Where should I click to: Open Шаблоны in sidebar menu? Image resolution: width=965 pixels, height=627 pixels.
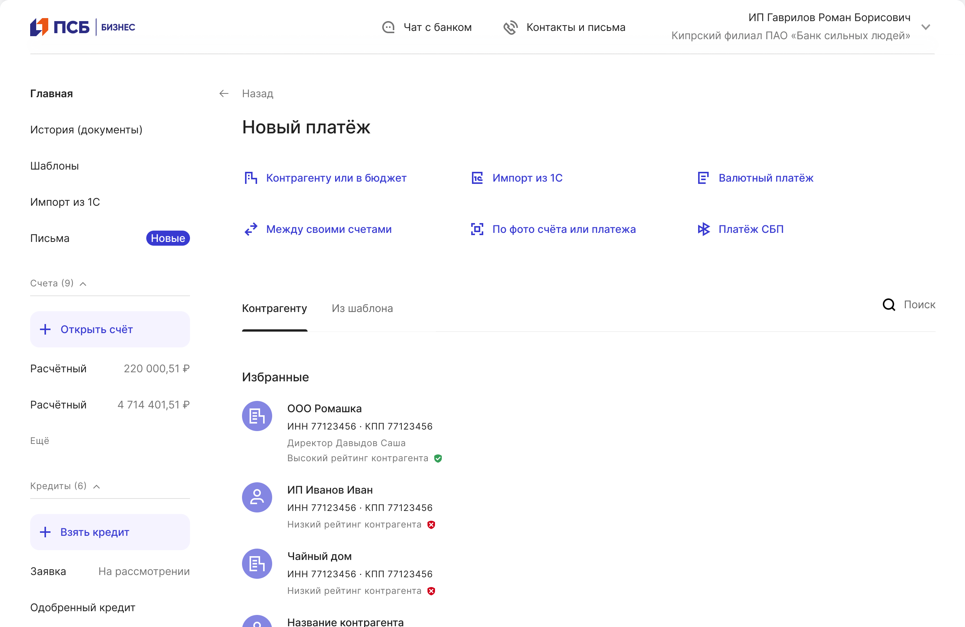54,166
